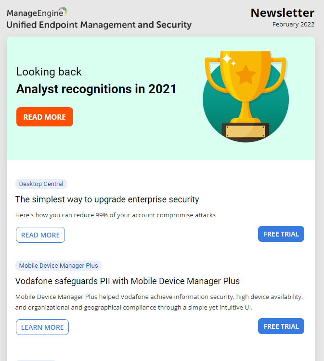
Task: Click the golden trophy illustration
Action: tap(246, 96)
